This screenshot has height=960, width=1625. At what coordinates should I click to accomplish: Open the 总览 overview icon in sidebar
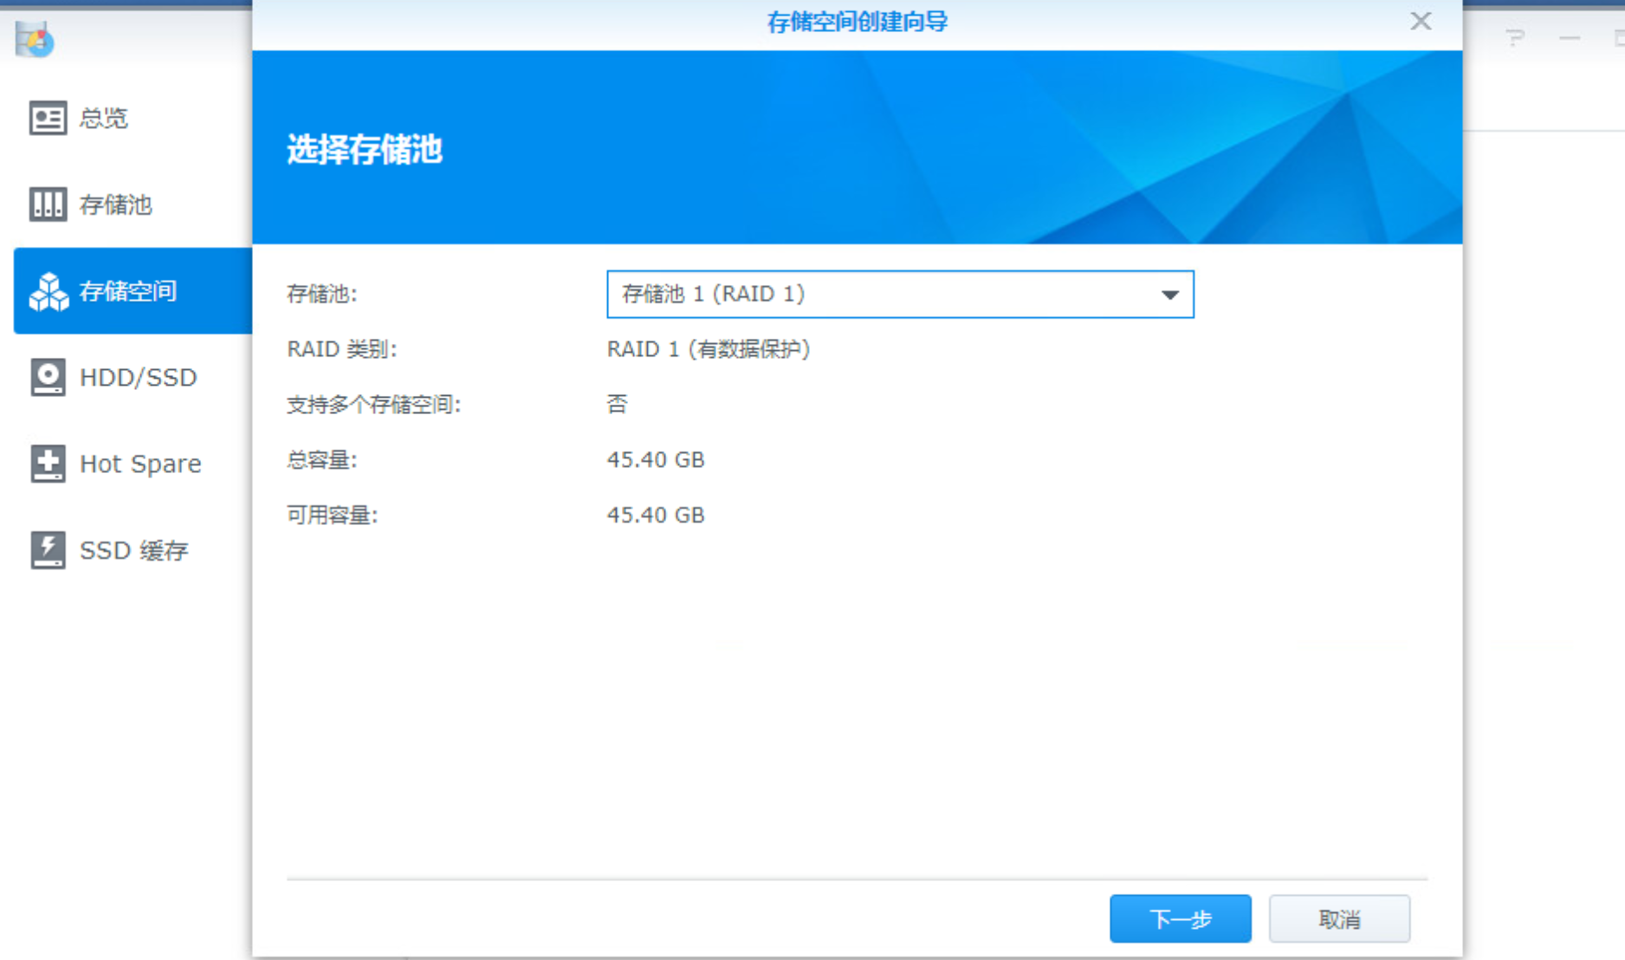pyautogui.click(x=48, y=118)
